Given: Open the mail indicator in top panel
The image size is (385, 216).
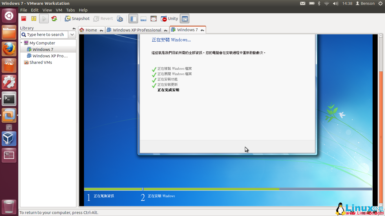Looking at the screenshot, I should [302, 3].
